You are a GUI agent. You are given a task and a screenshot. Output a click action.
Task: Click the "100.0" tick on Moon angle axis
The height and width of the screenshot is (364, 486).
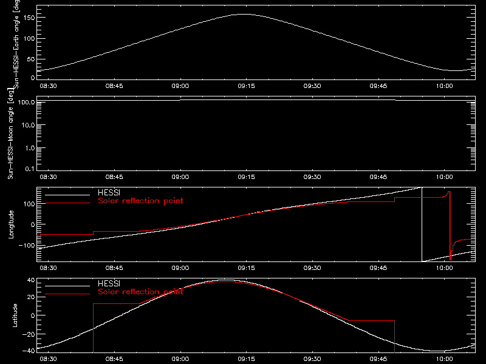coord(26,102)
